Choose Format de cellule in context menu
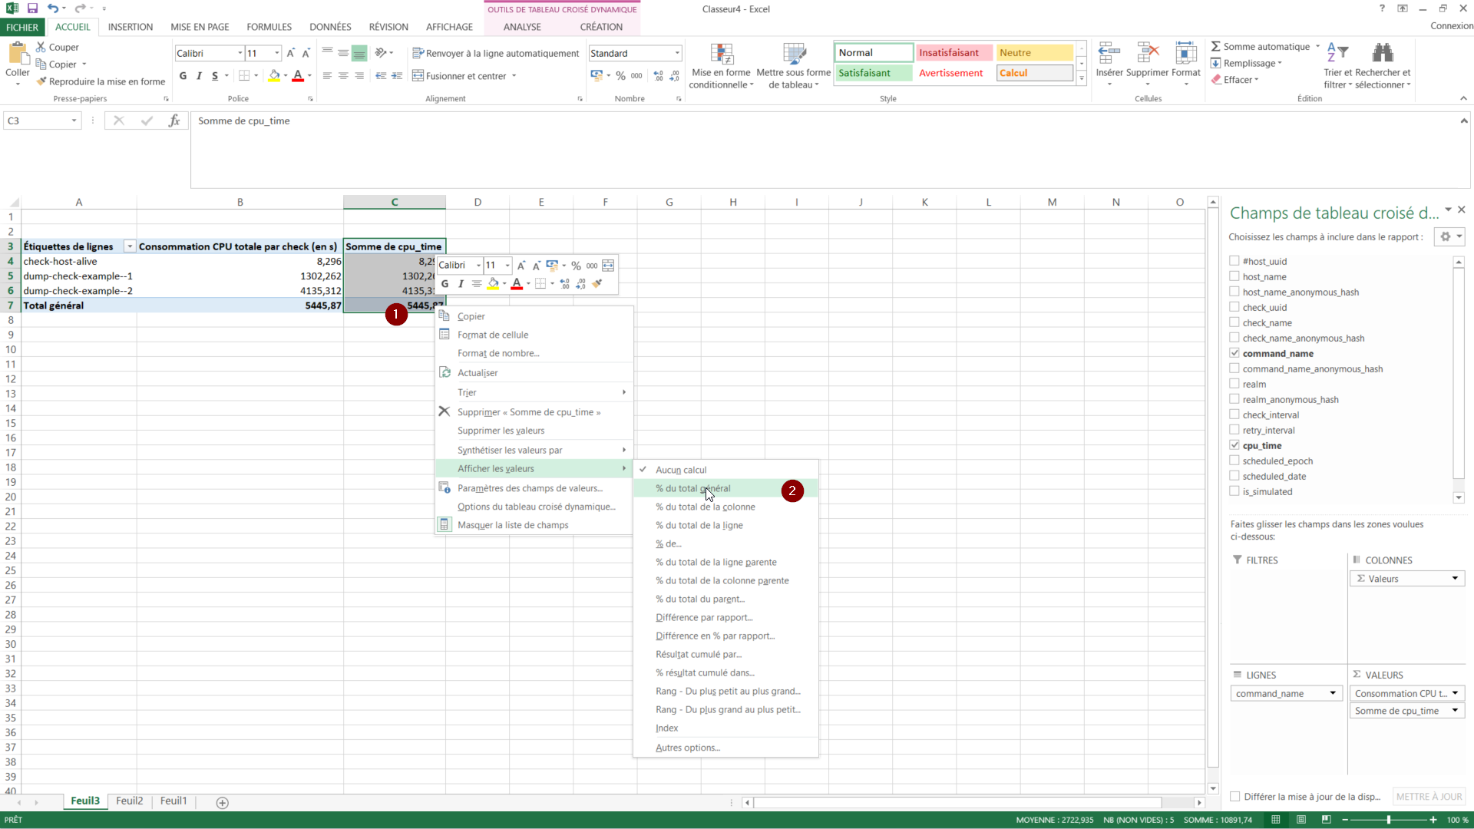This screenshot has width=1474, height=829. tap(493, 335)
